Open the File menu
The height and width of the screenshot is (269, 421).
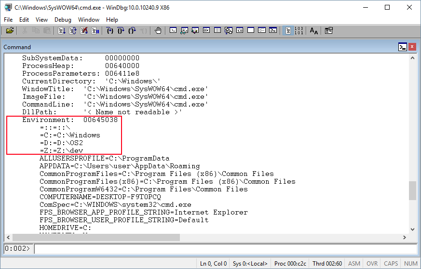[x=9, y=20]
